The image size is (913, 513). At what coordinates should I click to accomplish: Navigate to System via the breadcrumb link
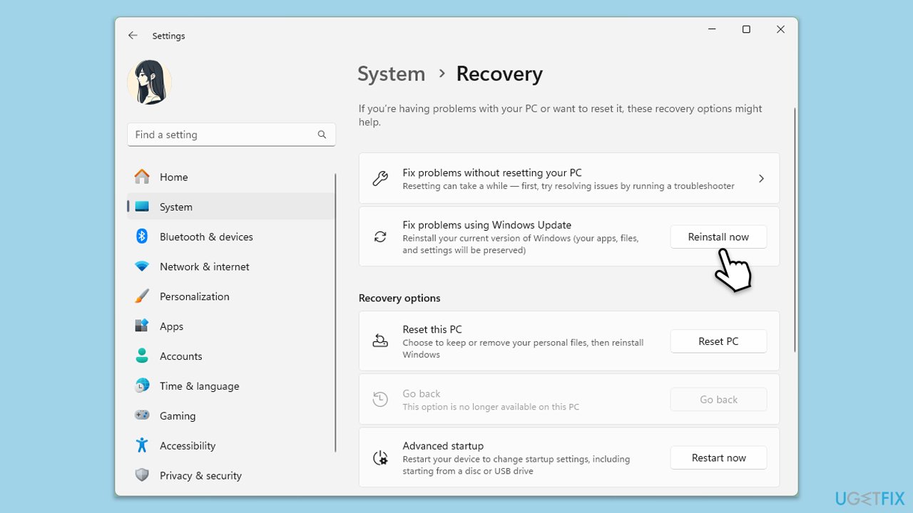tap(391, 73)
